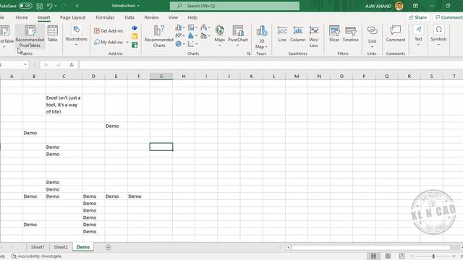
Task: Insert a Statistic chart
Action: coord(192,35)
